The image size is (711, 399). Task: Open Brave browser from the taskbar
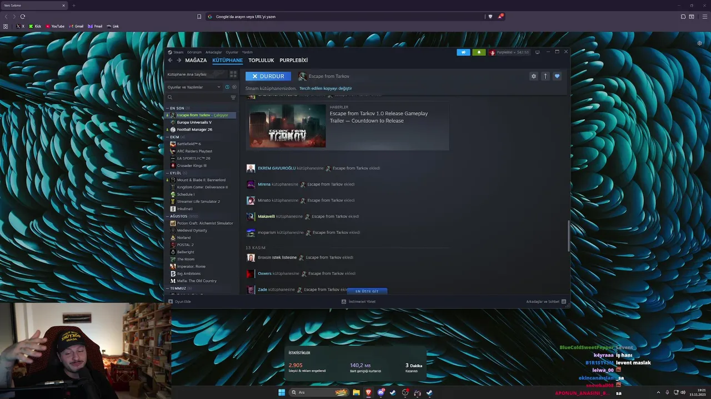pos(368,392)
